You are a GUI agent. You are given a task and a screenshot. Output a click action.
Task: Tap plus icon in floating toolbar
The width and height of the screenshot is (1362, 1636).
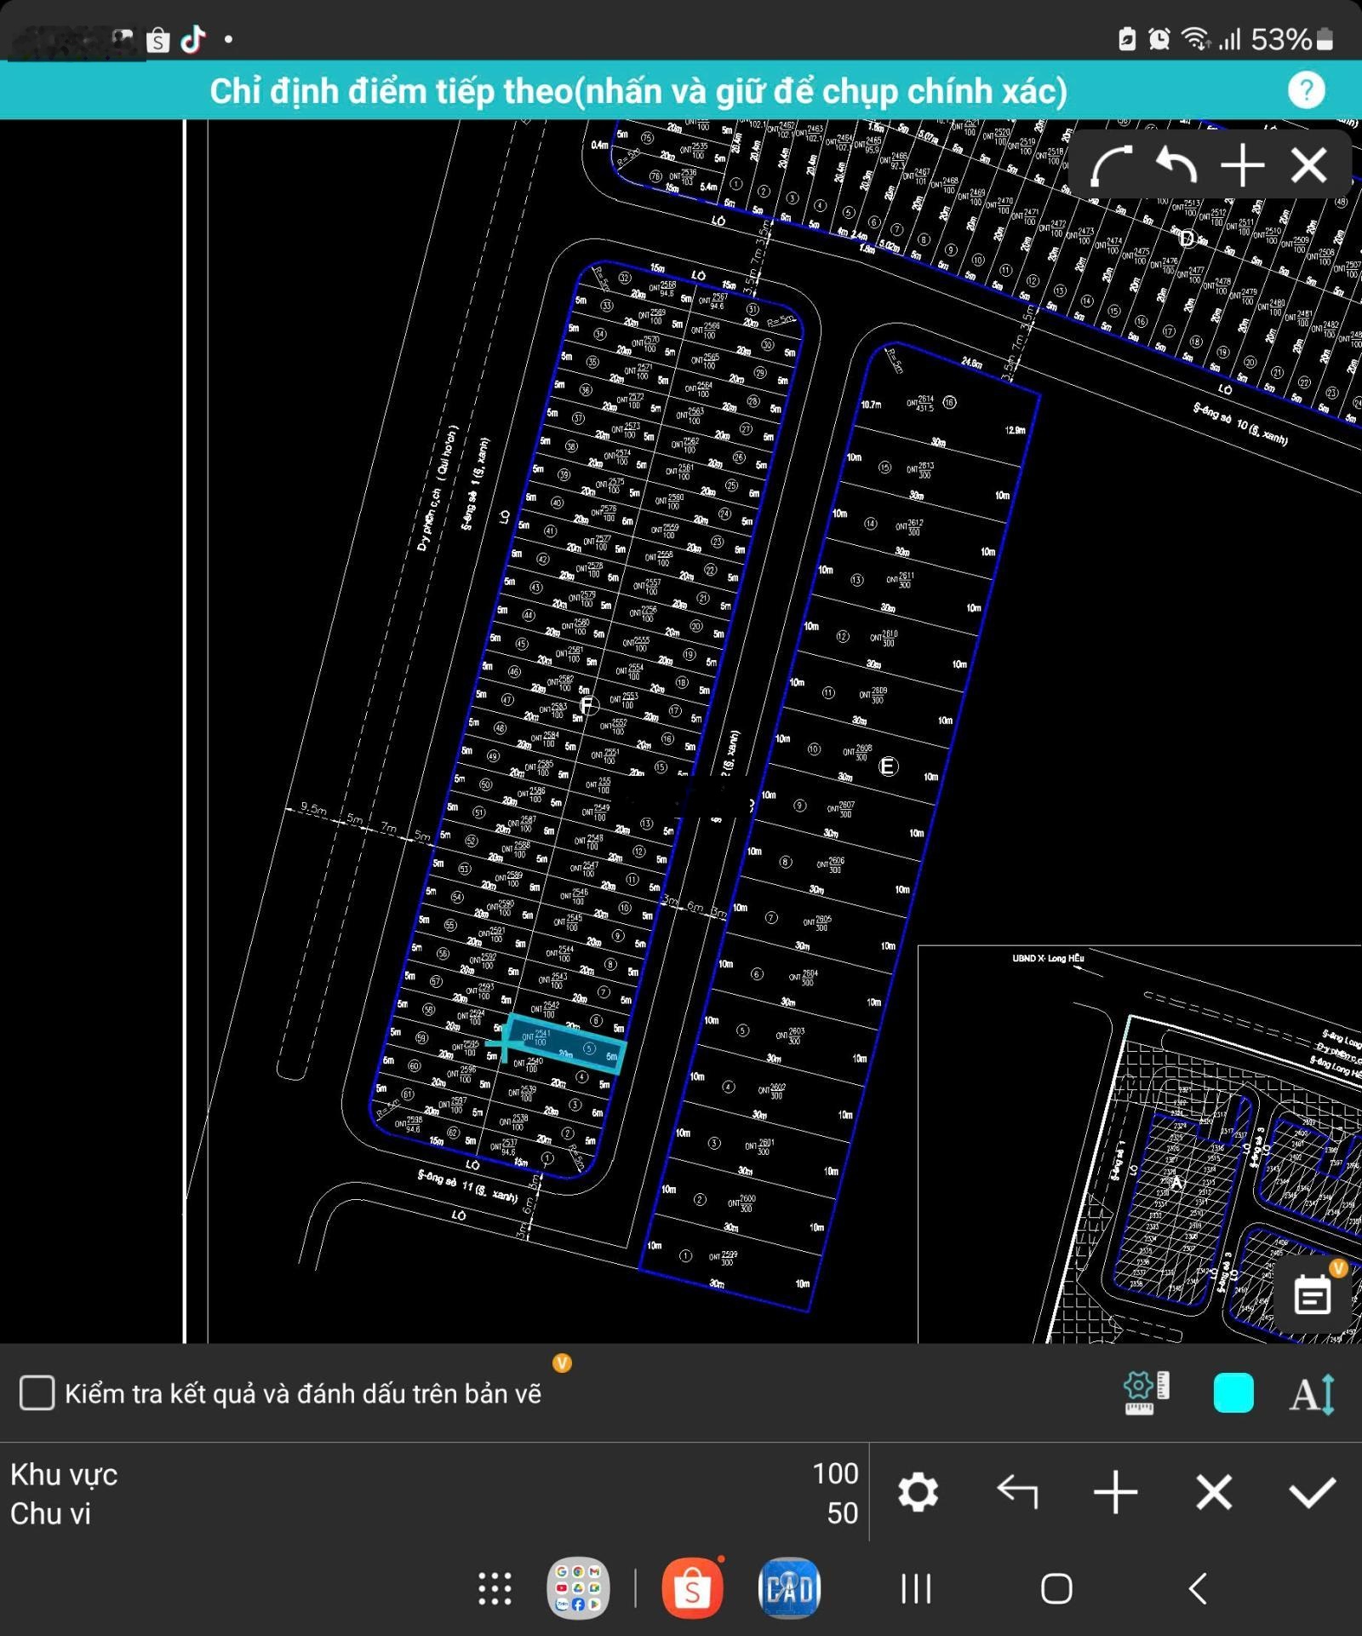point(1242,165)
